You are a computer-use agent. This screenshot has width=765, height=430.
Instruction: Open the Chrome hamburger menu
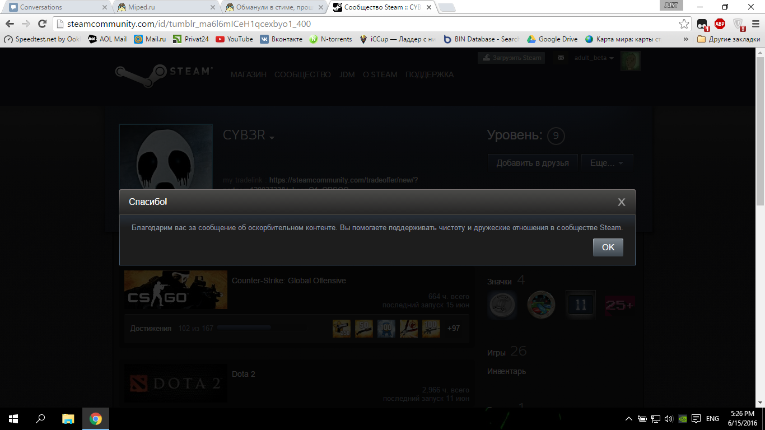coord(754,24)
